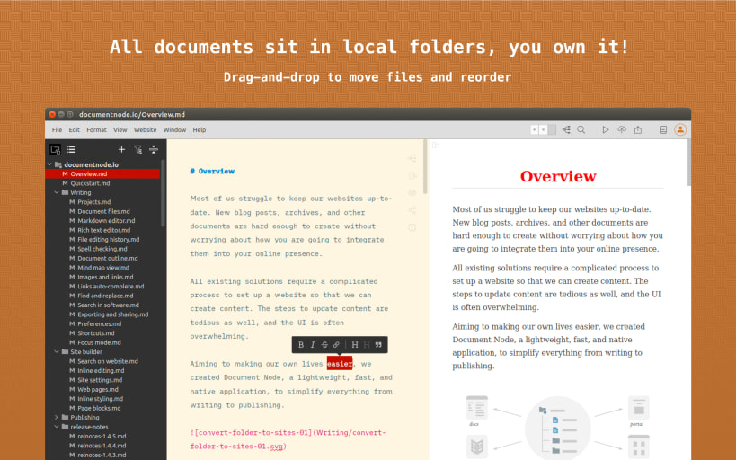Click the play preview icon
The width and height of the screenshot is (736, 460).
tap(606, 130)
